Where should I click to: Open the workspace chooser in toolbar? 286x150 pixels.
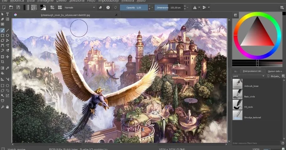pyautogui.click(x=282, y=7)
